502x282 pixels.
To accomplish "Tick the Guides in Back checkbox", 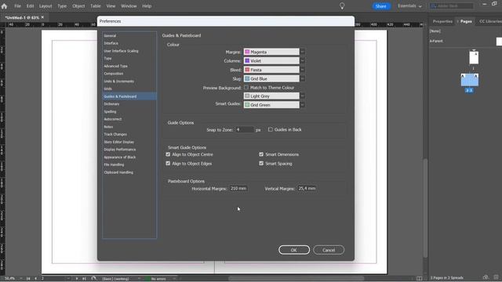I will [271, 129].
